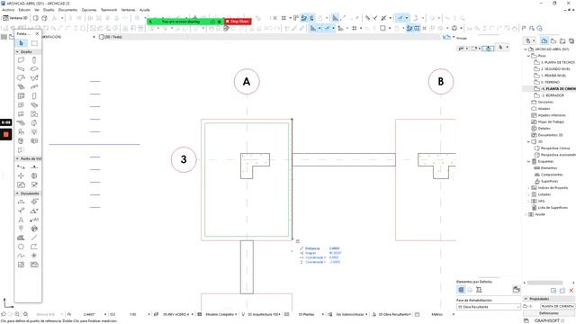Select the Lamp tool
The image size is (576, 324).
[34, 132]
